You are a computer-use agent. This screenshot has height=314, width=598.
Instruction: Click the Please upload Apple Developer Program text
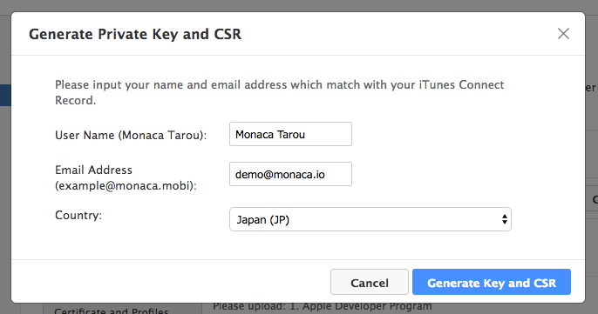323,306
